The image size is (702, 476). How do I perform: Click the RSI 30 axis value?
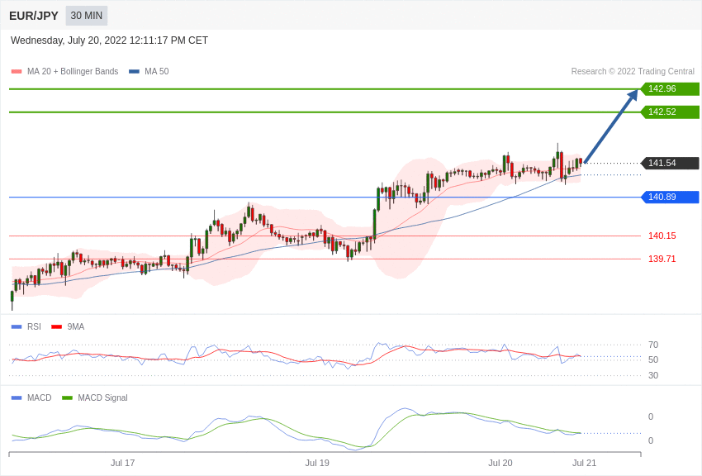click(653, 375)
